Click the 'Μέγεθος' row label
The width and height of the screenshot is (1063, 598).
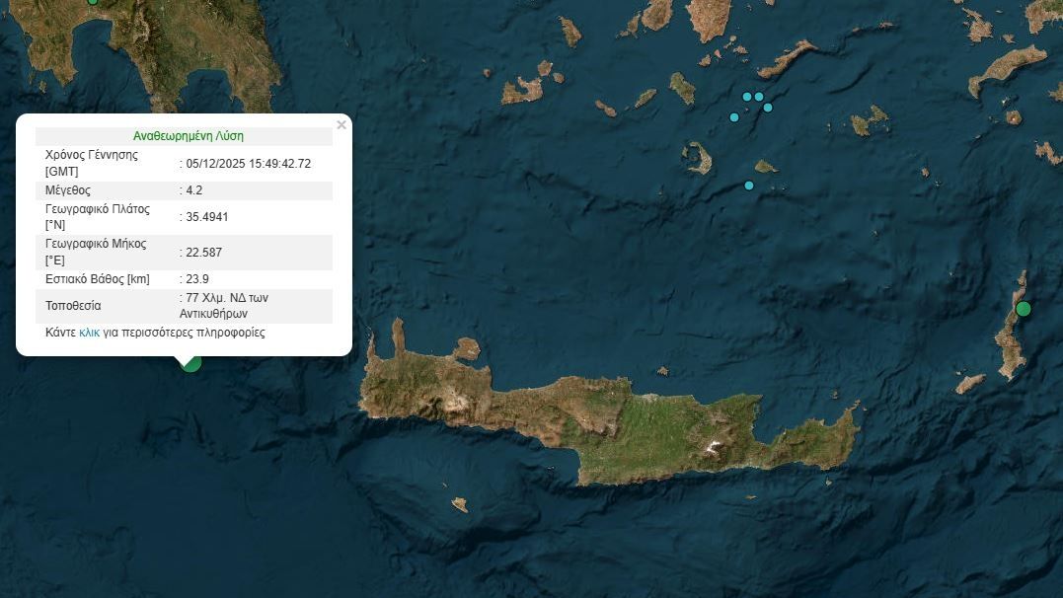point(68,190)
